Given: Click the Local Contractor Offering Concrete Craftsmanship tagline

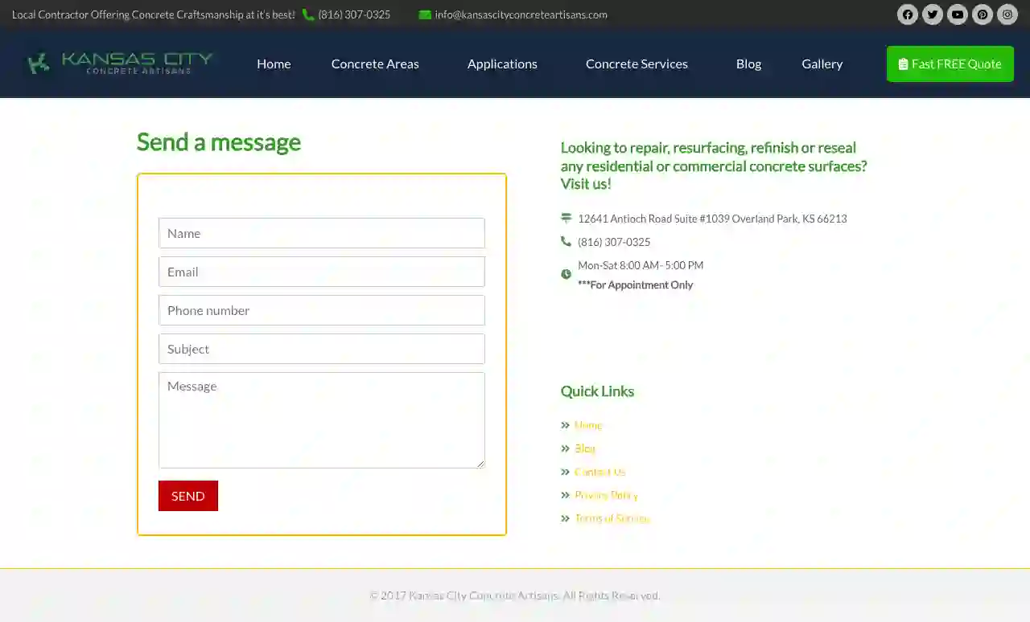Looking at the screenshot, I should 154,14.
